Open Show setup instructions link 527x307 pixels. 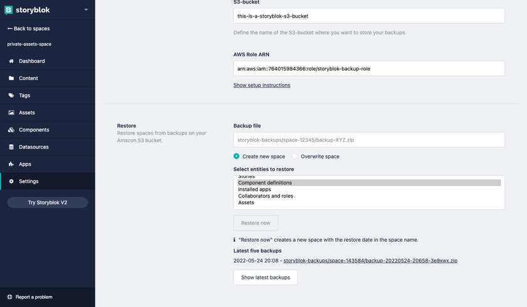coord(262,85)
